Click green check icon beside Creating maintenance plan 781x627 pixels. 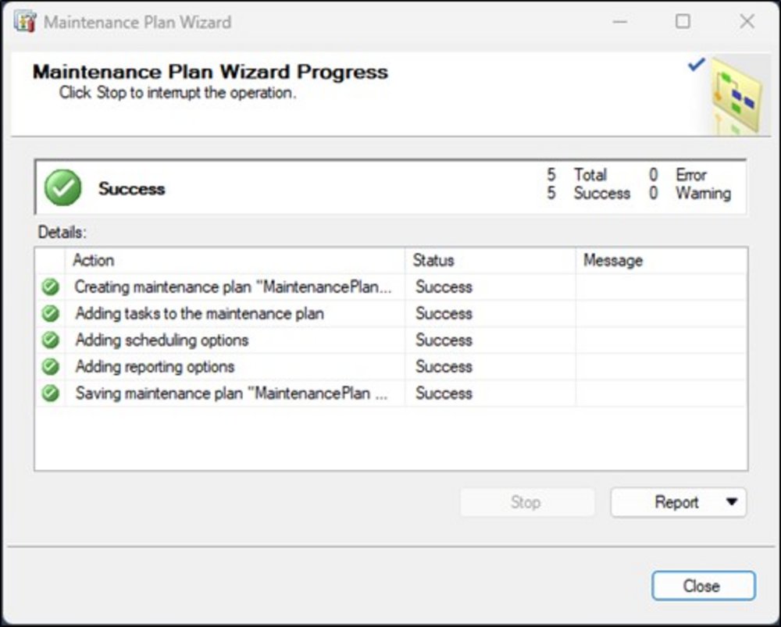(x=51, y=287)
